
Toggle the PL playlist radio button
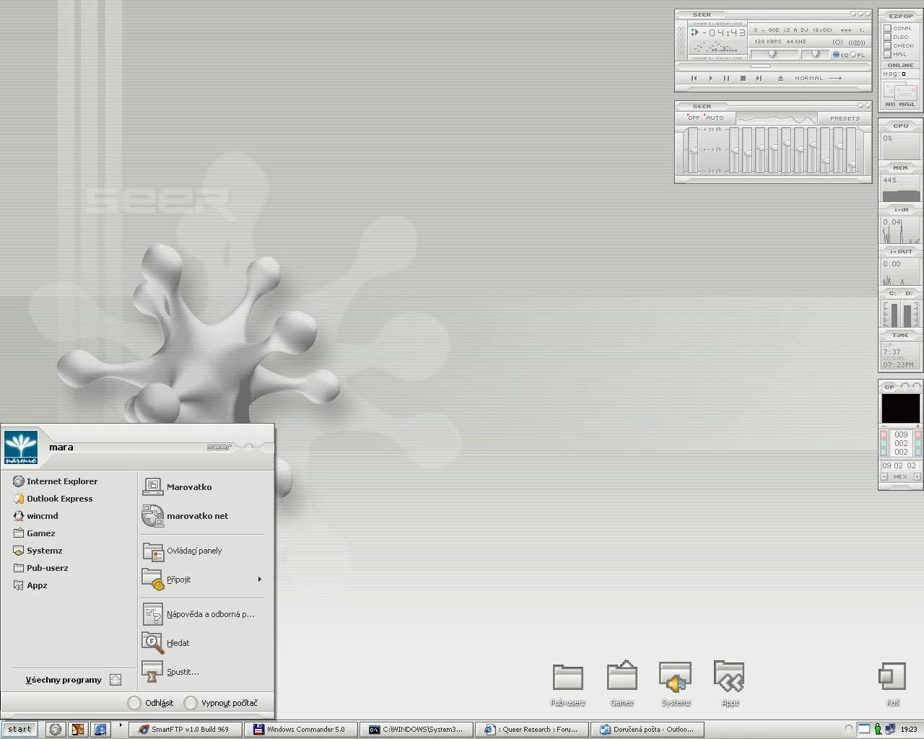point(853,55)
